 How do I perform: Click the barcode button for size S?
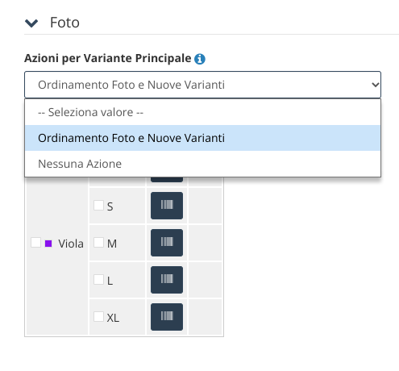coord(167,206)
